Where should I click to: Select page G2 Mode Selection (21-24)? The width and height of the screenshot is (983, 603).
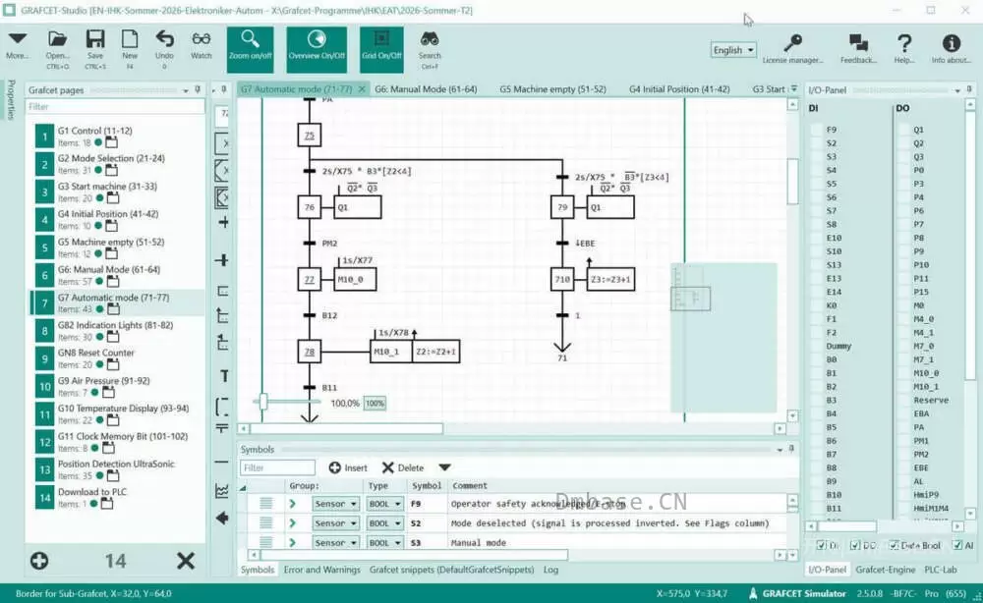pyautogui.click(x=119, y=164)
